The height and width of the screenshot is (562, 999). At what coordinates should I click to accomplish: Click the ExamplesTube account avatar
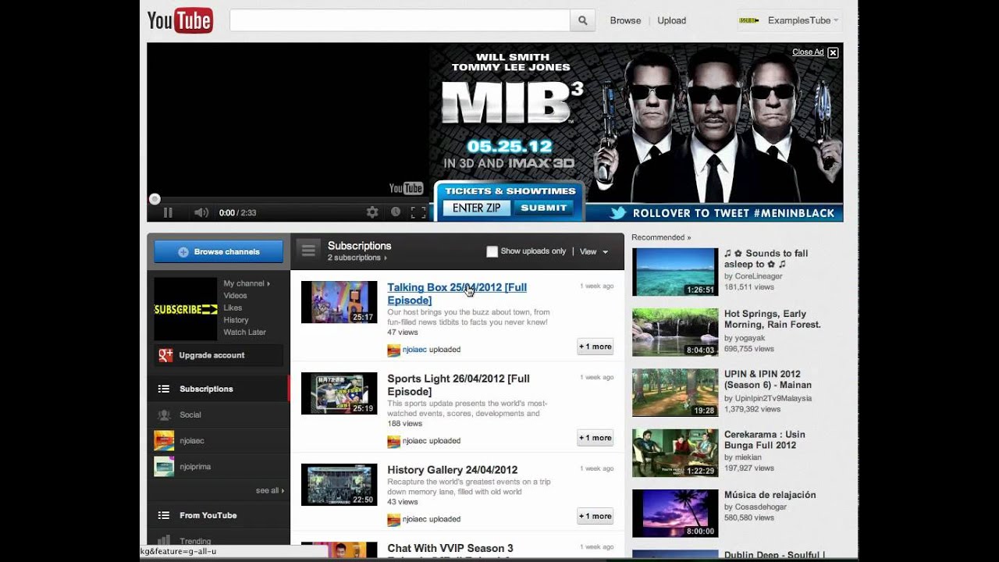point(749,20)
